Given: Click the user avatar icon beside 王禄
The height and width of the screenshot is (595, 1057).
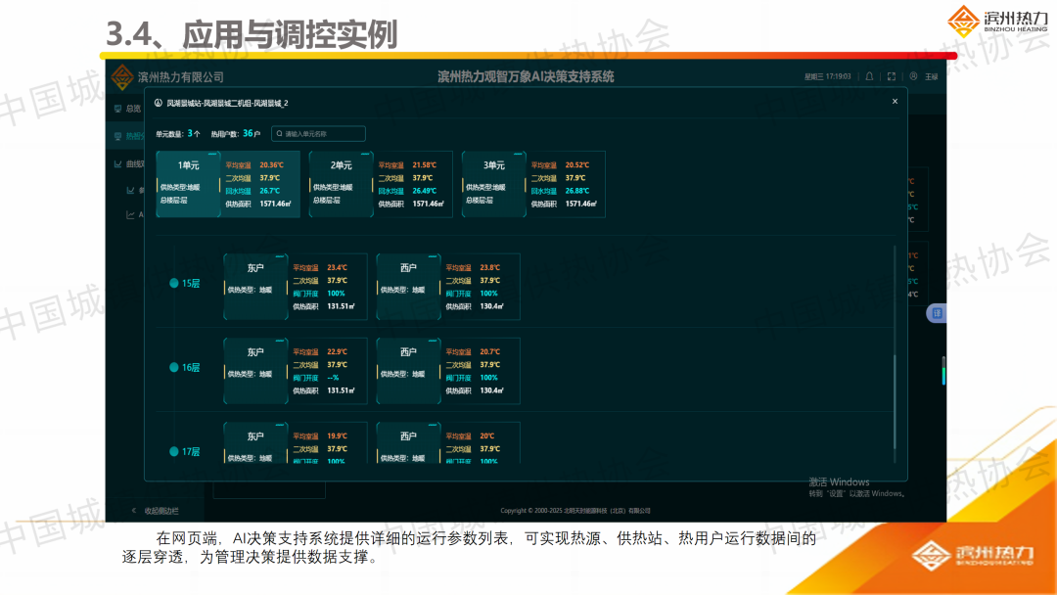Looking at the screenshot, I should (x=913, y=76).
